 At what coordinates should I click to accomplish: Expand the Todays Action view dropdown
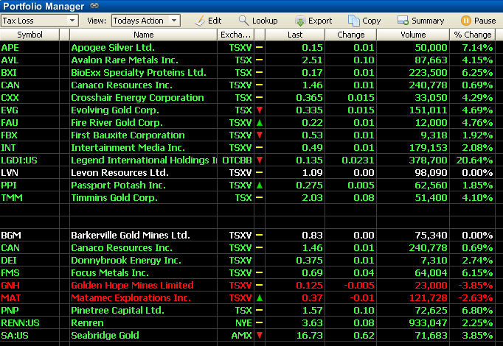pos(174,21)
